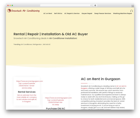Click the headphone support icon
Screen dimensions: 140x118
(132, 11)
